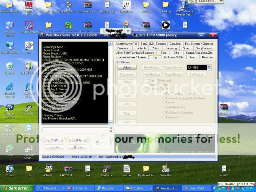Switch to the Samsung tab
Screen dimensions: 256x192
[171, 48]
